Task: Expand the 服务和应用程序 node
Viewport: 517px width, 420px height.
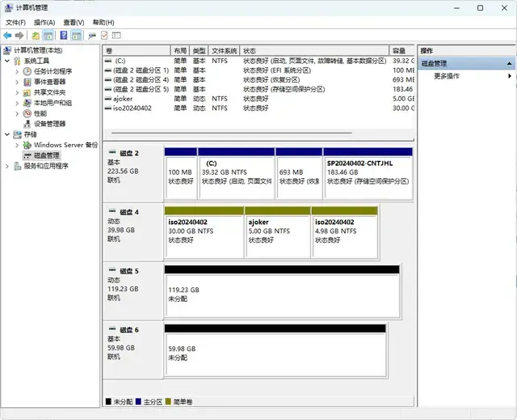Action: (8, 166)
